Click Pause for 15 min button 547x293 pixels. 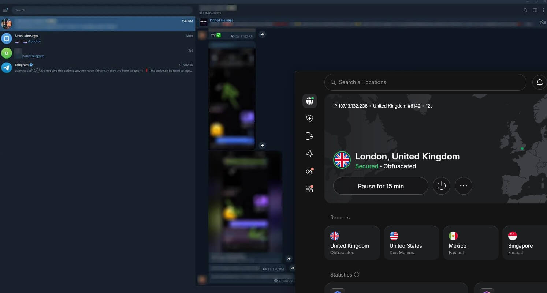click(381, 186)
